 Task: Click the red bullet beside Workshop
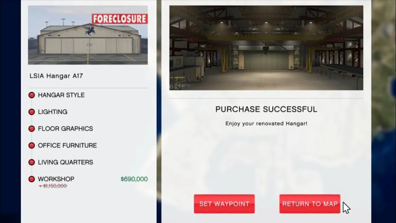[32, 179]
